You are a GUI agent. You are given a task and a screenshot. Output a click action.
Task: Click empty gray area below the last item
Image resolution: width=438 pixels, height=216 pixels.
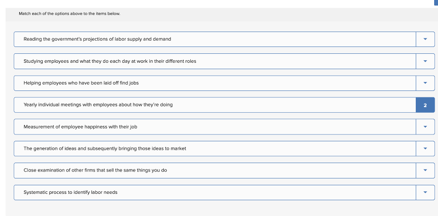point(214,208)
